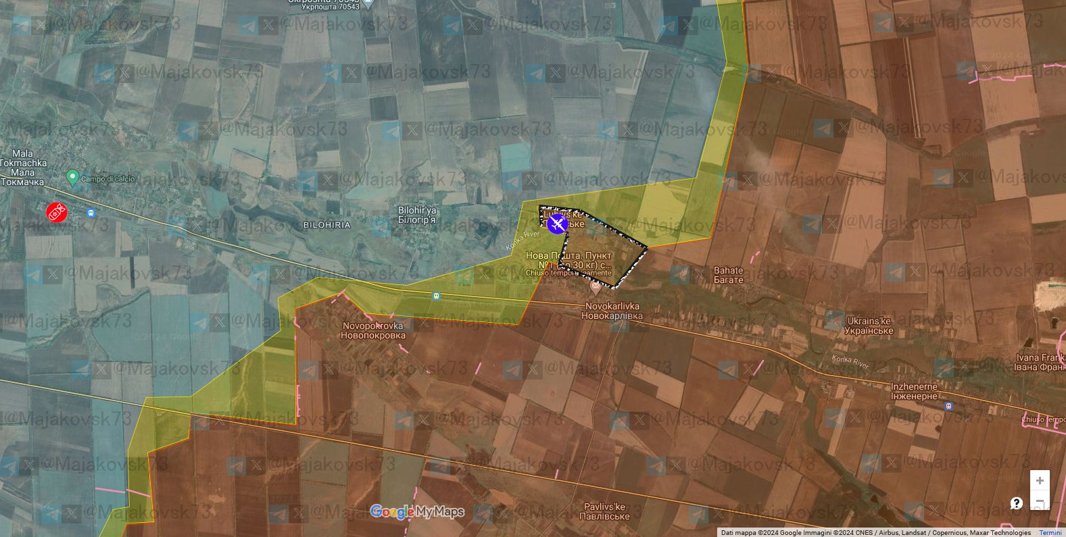
Task: Click the Campo di calcio text label
Action: click(108, 179)
